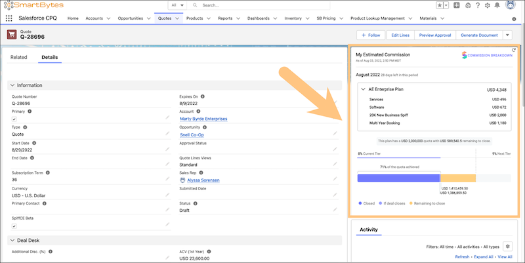
Task: Open the Alyssa Sorensen sales rep link
Action: (203, 180)
